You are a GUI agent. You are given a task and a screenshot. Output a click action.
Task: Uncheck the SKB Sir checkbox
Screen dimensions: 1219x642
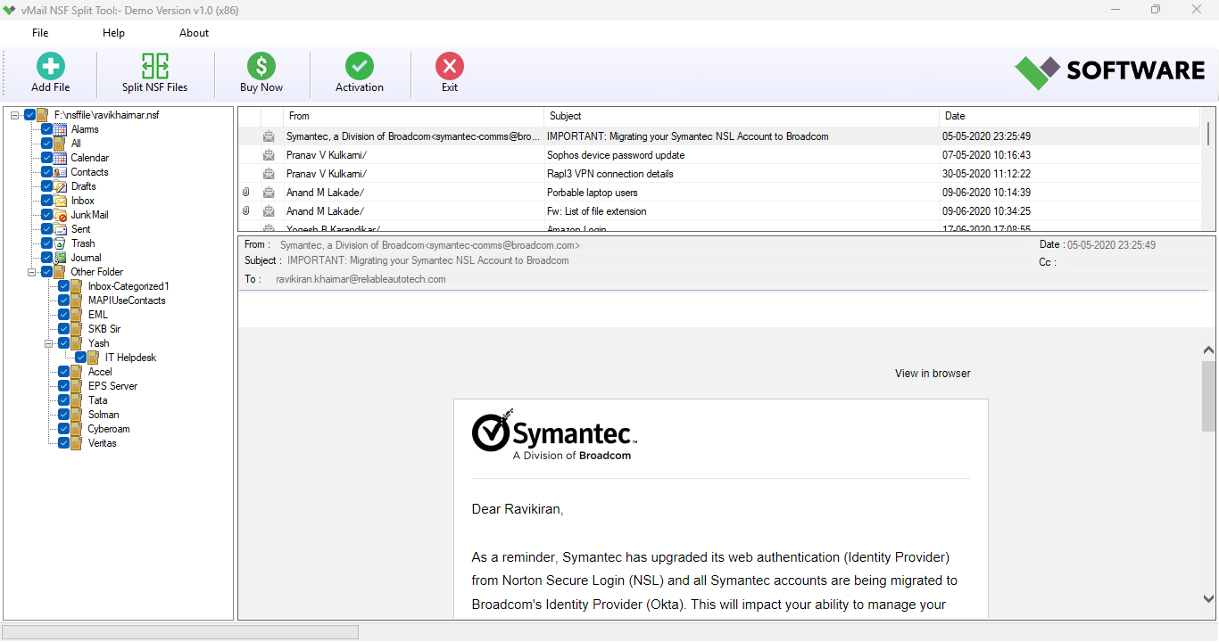point(64,329)
